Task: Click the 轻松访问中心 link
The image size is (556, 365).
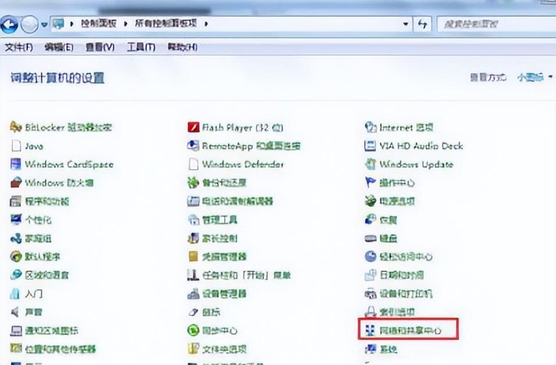Action: [x=406, y=256]
